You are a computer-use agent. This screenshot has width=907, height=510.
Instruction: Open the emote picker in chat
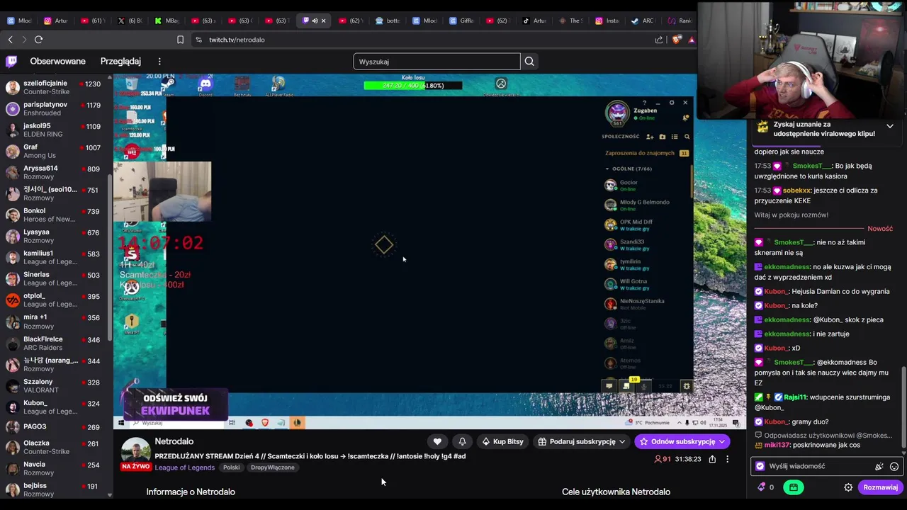(894, 466)
